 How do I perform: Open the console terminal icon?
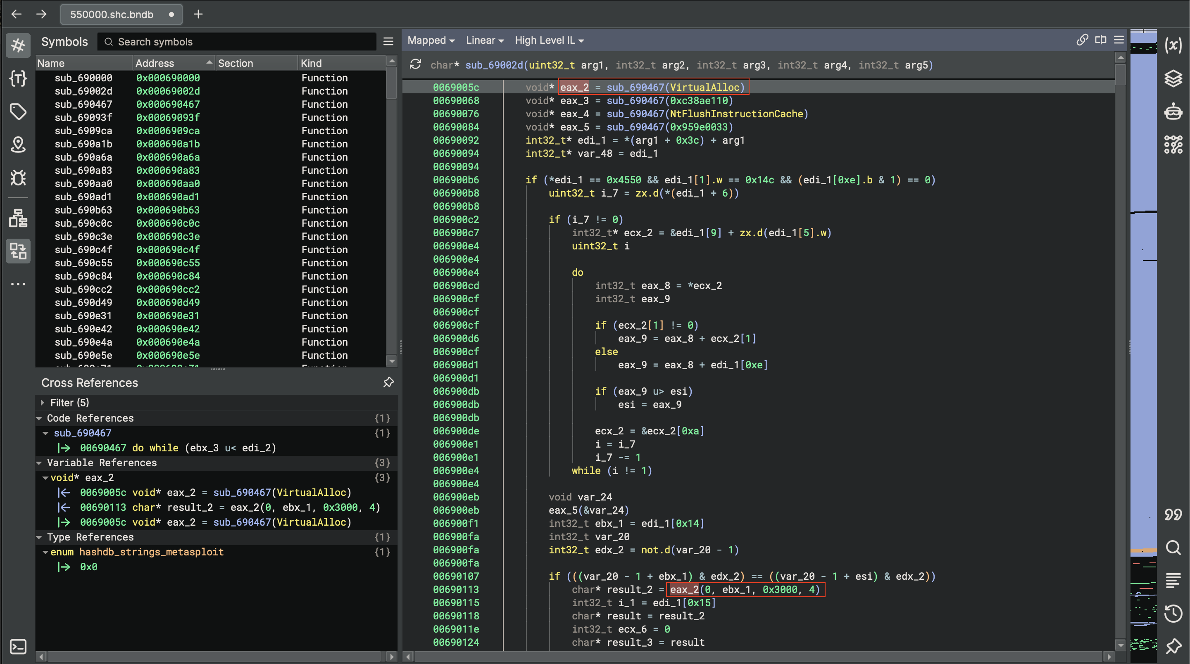click(18, 647)
